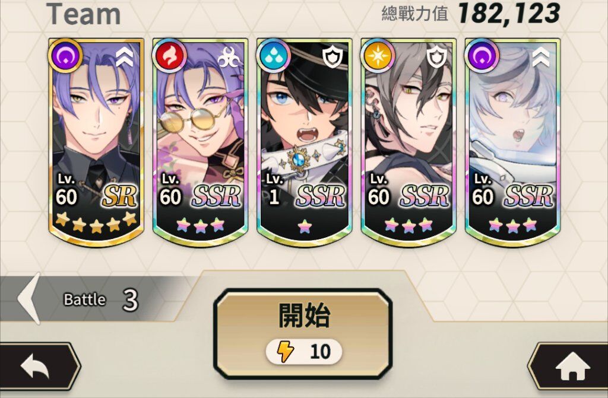Click the shield icon on the gray-haired character
This screenshot has height=398, width=608.
[x=437, y=58]
